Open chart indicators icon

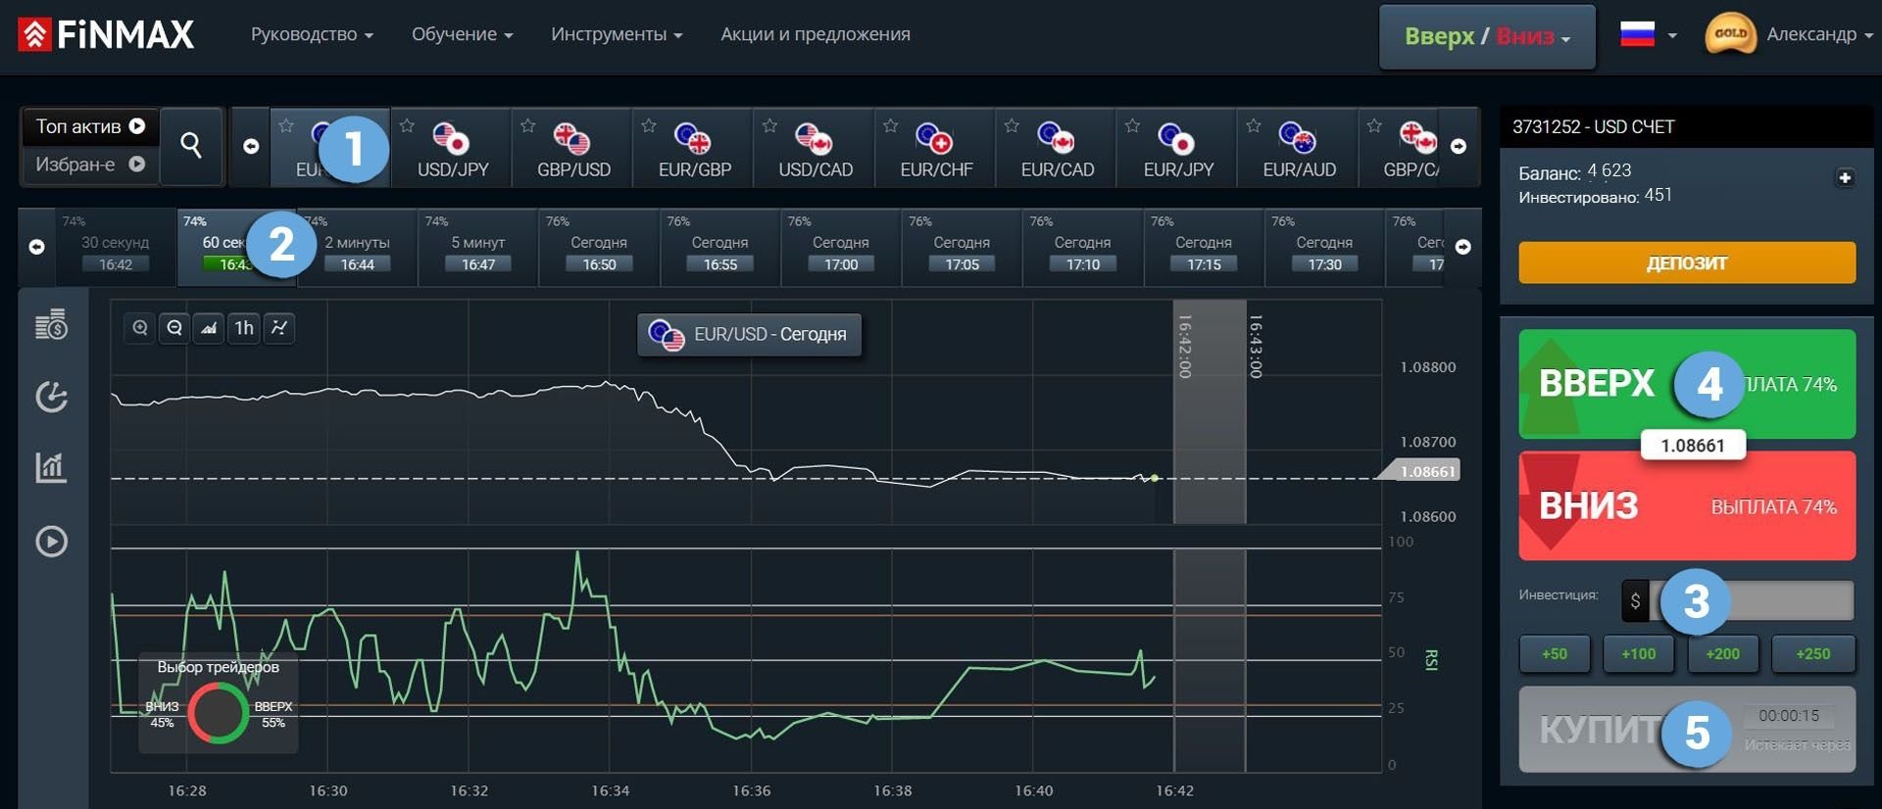pyautogui.click(x=279, y=328)
